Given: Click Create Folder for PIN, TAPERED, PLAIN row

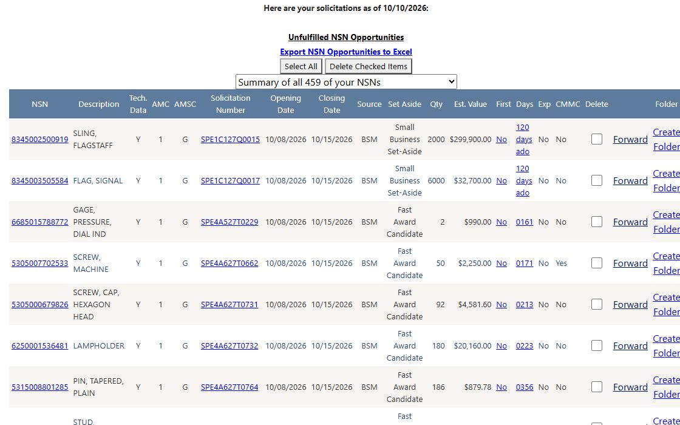Looking at the screenshot, I should (667, 387).
